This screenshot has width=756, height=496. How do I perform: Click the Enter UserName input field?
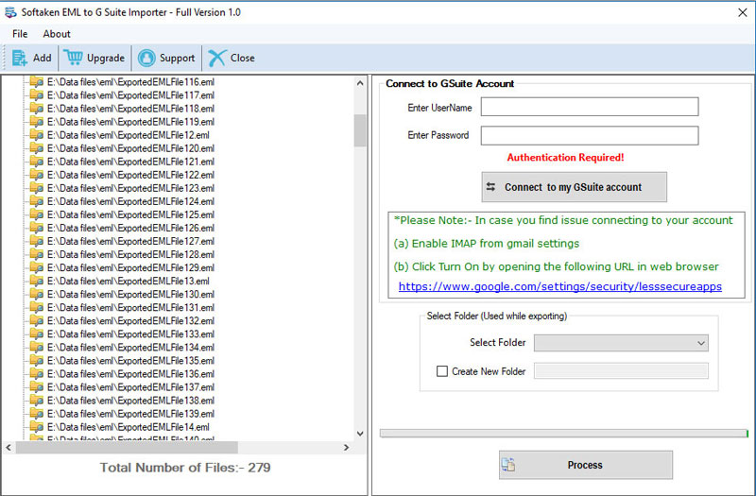click(x=589, y=107)
